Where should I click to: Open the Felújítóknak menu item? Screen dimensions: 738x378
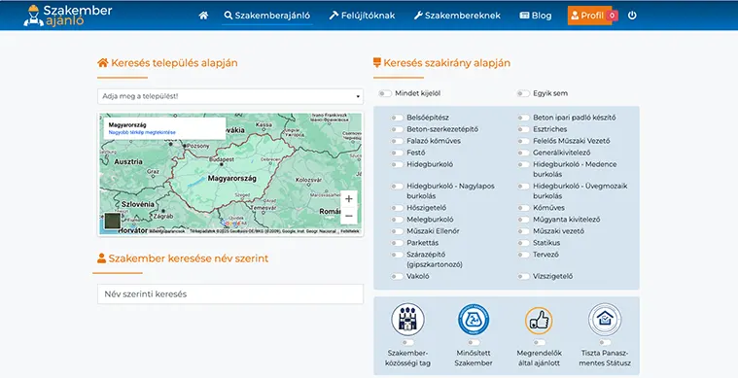(x=362, y=16)
